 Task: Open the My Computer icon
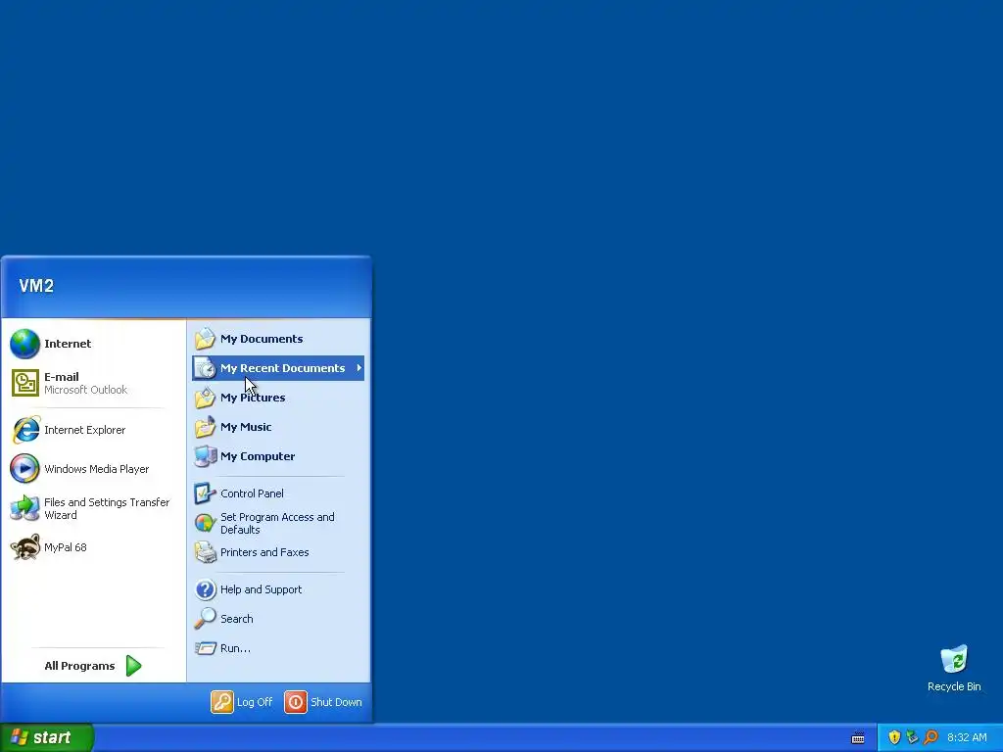coord(206,456)
